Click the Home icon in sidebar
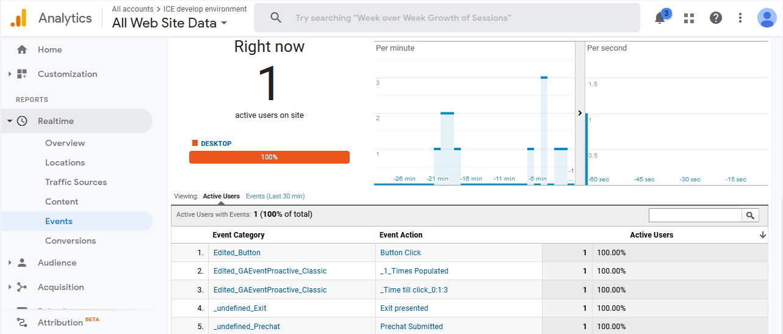 22,49
